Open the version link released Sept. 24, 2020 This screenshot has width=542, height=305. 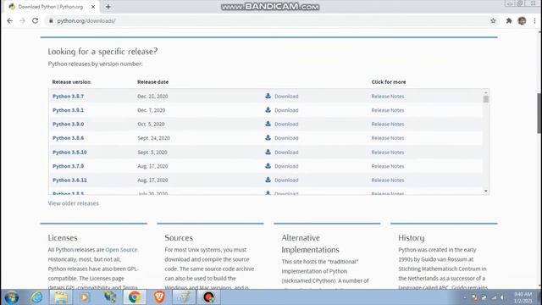tap(68, 138)
